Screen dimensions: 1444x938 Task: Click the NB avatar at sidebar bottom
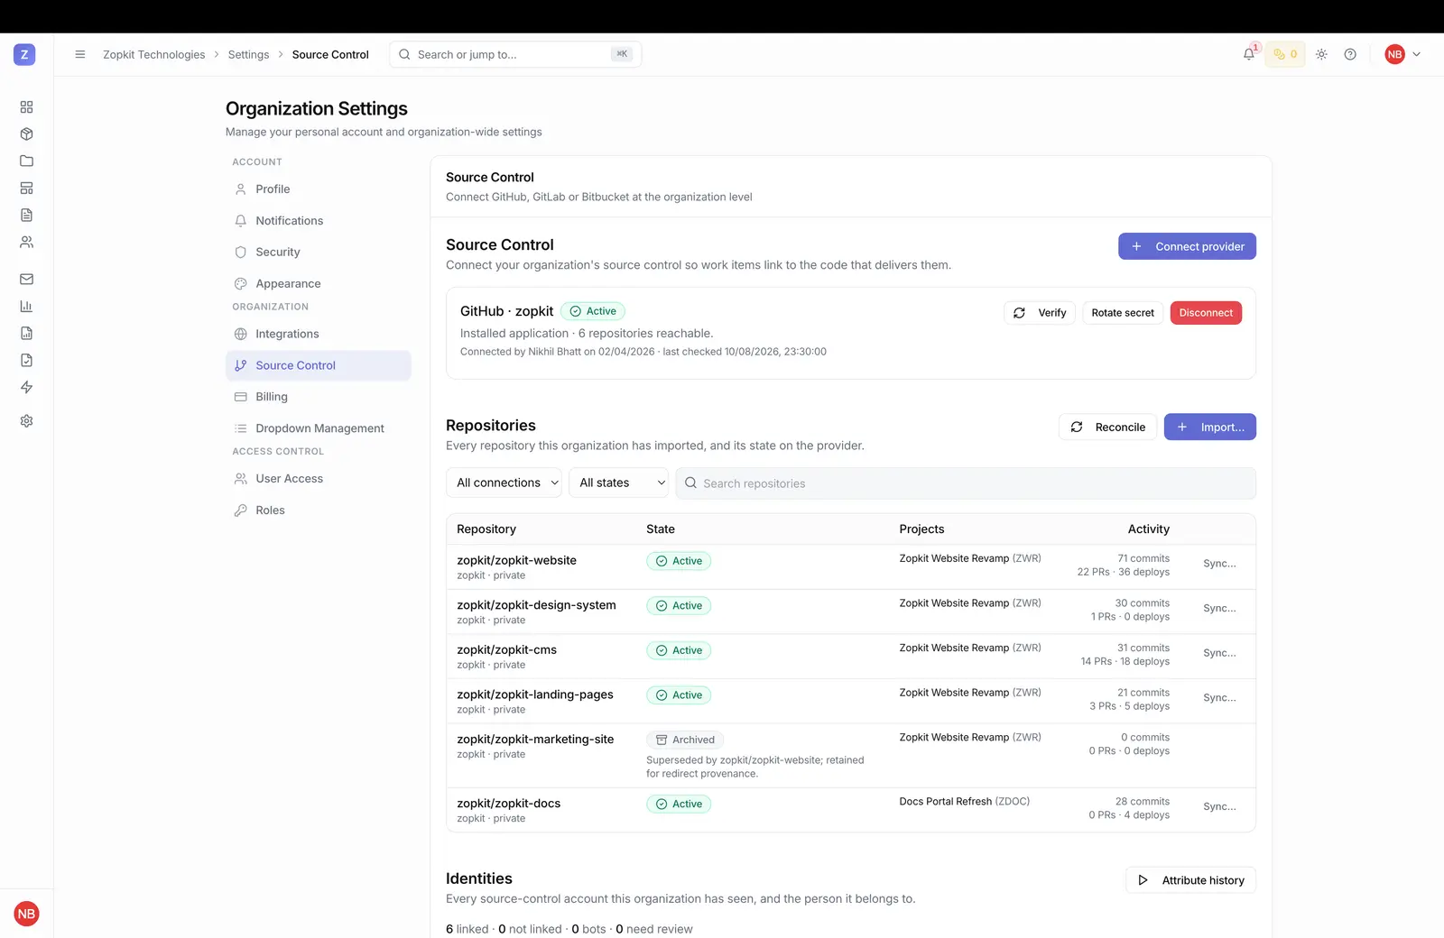pyautogui.click(x=27, y=914)
